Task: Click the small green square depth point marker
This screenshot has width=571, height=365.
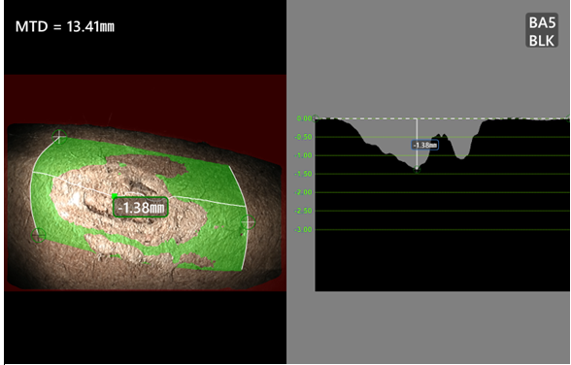Action: [x=115, y=196]
